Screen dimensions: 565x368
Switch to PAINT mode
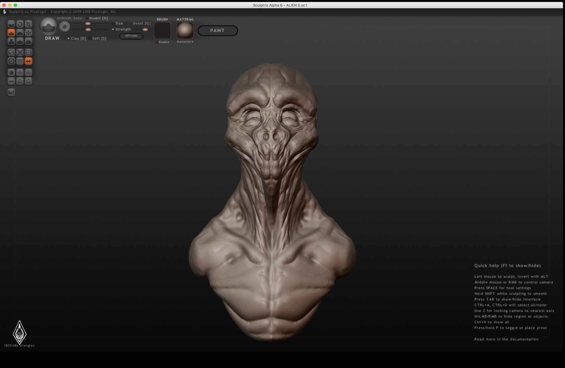coord(218,31)
